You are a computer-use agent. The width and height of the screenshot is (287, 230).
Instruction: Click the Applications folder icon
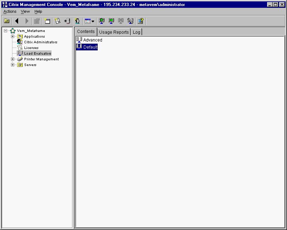click(20, 36)
